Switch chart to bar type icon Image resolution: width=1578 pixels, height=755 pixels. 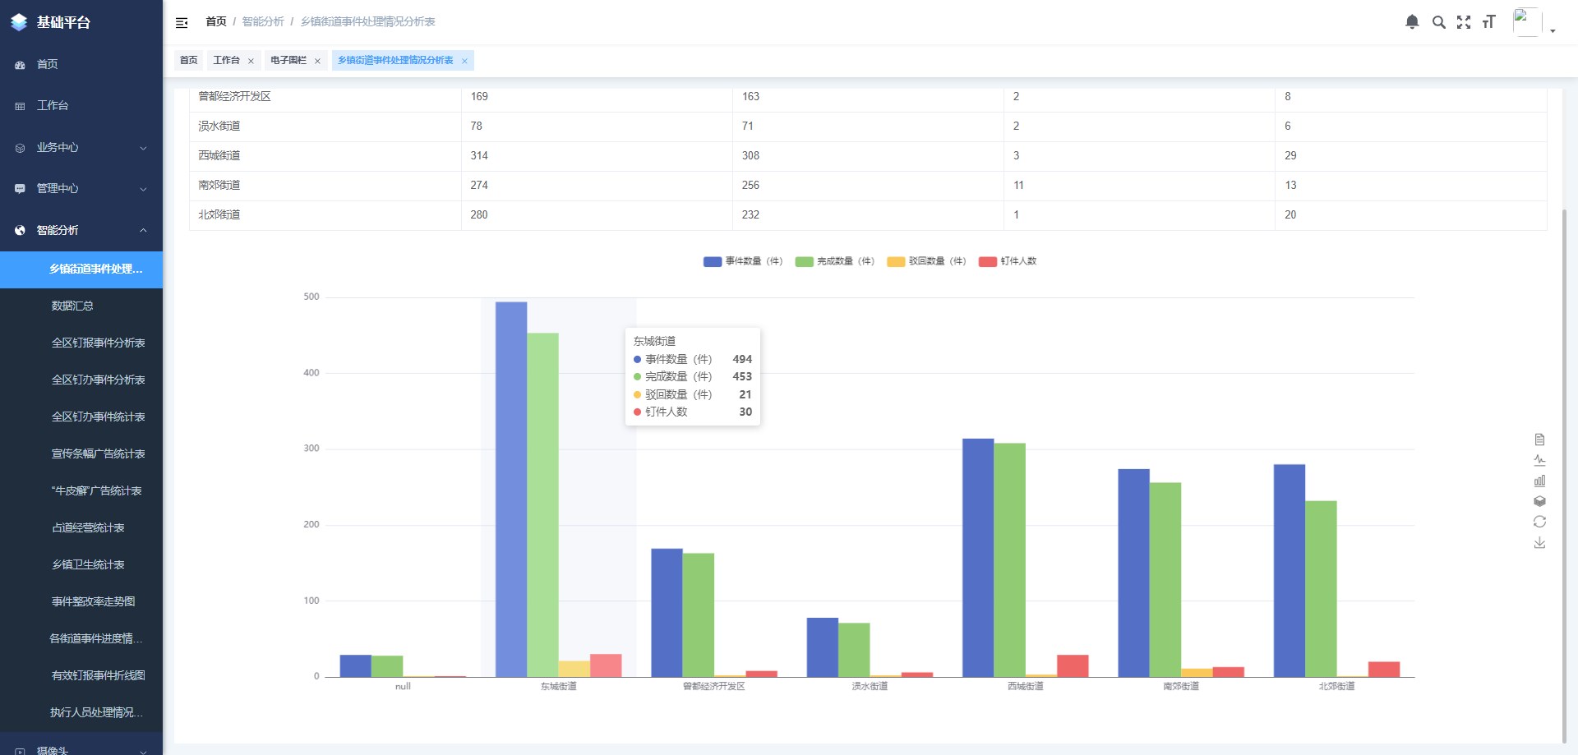pyautogui.click(x=1539, y=481)
